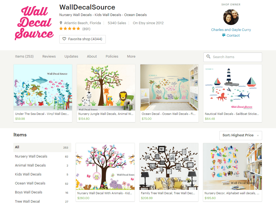The height and width of the screenshot is (204, 276).
Task: Open the Family Tree Wall Decal thumbnail
Action: click(169, 166)
